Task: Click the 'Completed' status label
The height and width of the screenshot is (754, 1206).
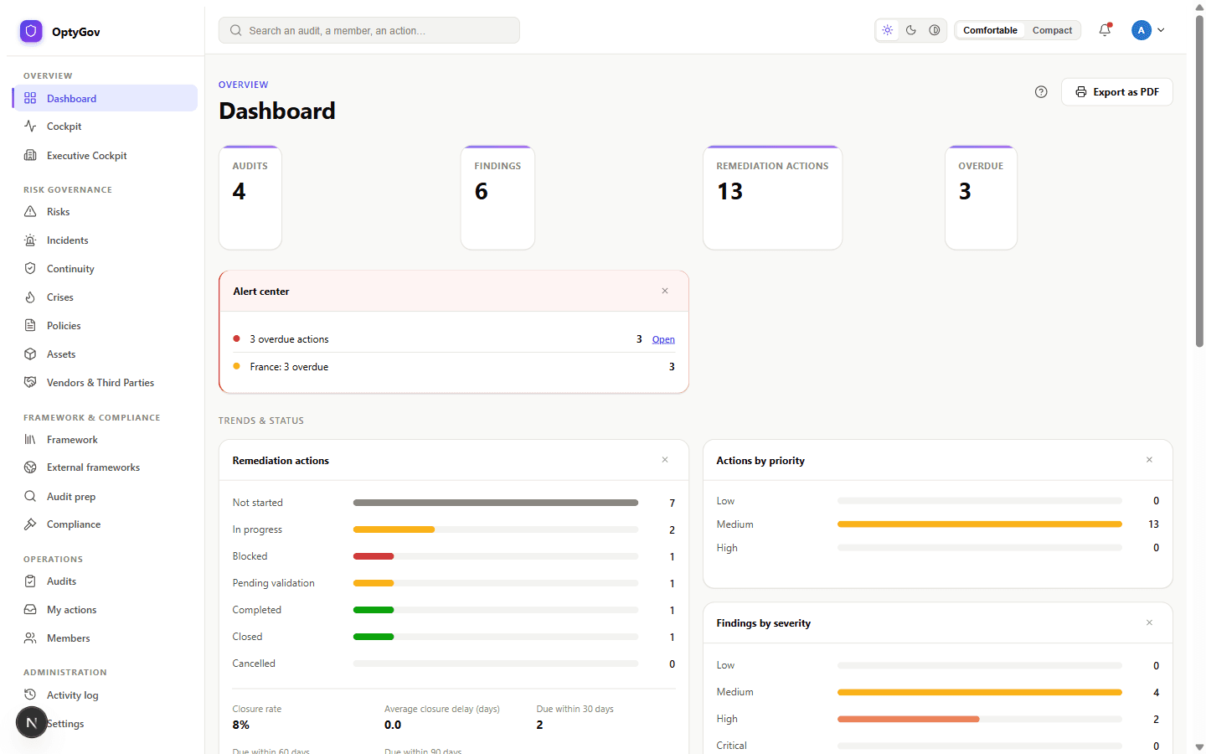Action: pos(257,610)
